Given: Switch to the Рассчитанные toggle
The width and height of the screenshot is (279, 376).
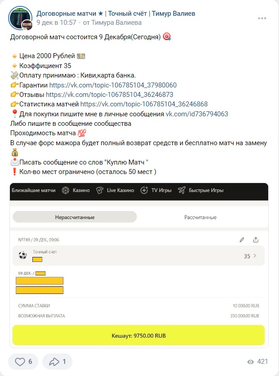Looking at the screenshot, I should 200,217.
